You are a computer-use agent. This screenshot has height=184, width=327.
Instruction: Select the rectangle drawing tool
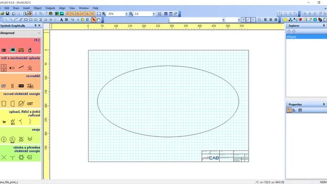[x=26, y=20]
